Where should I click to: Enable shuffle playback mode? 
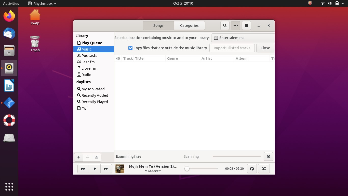[264, 169]
